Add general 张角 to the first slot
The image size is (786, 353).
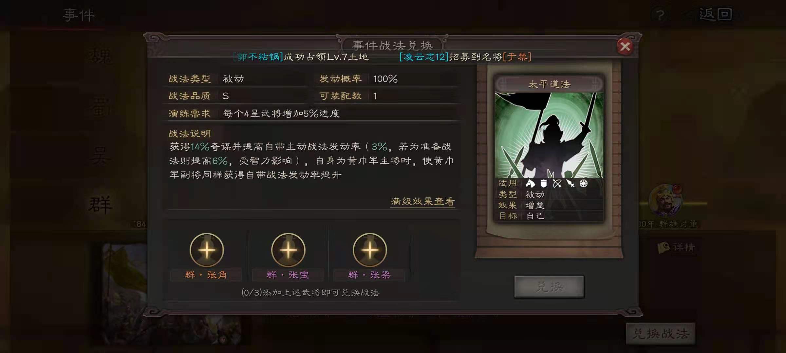click(207, 250)
